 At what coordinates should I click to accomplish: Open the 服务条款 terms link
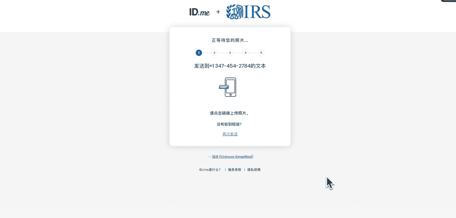[234, 170]
